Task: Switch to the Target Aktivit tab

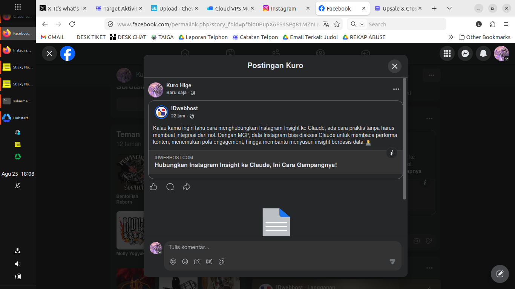Action: (119, 8)
